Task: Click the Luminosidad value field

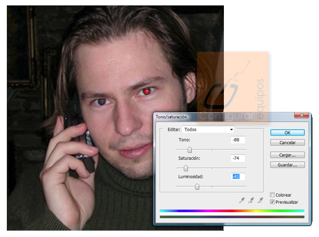Action: click(x=238, y=176)
